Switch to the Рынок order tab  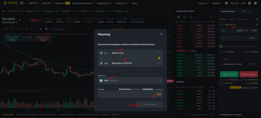point(232,19)
